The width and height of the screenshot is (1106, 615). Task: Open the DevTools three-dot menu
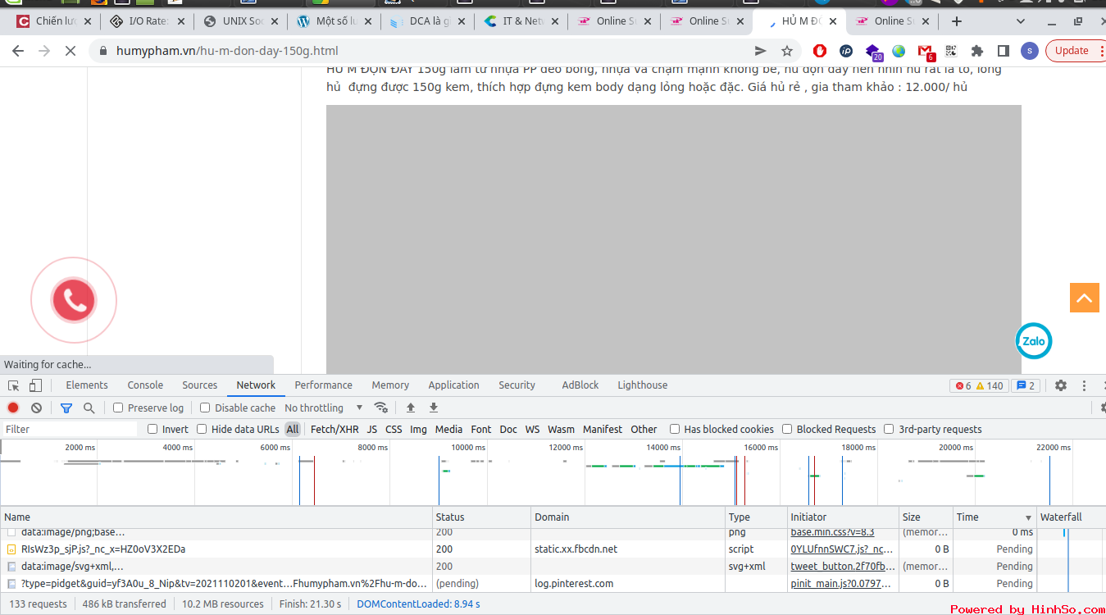coord(1084,385)
